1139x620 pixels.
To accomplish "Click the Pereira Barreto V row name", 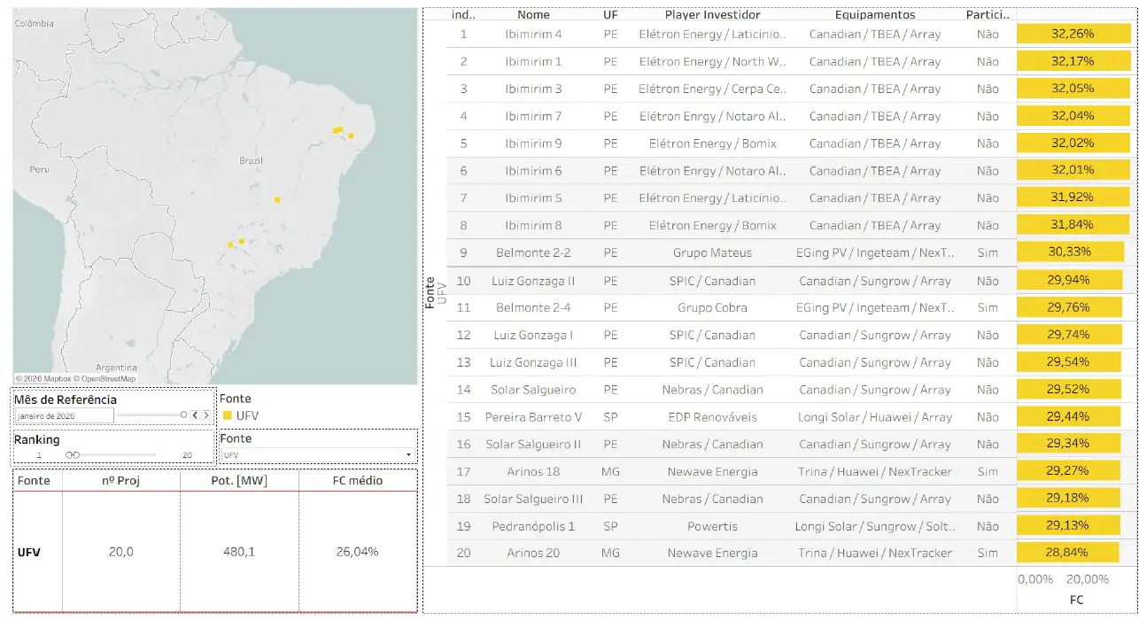I will (533, 417).
